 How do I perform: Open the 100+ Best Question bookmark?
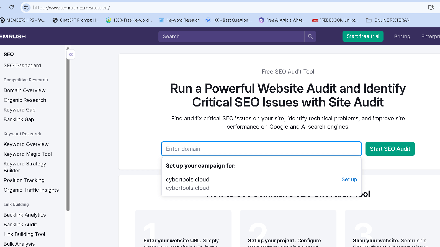pos(229,20)
